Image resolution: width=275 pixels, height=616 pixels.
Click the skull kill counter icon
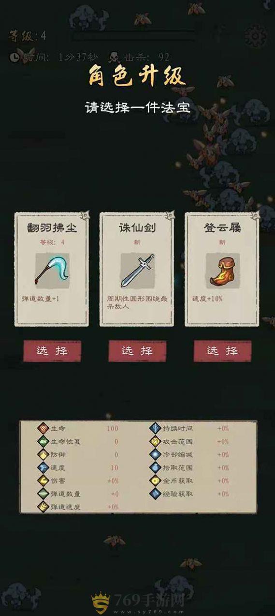click(x=114, y=58)
